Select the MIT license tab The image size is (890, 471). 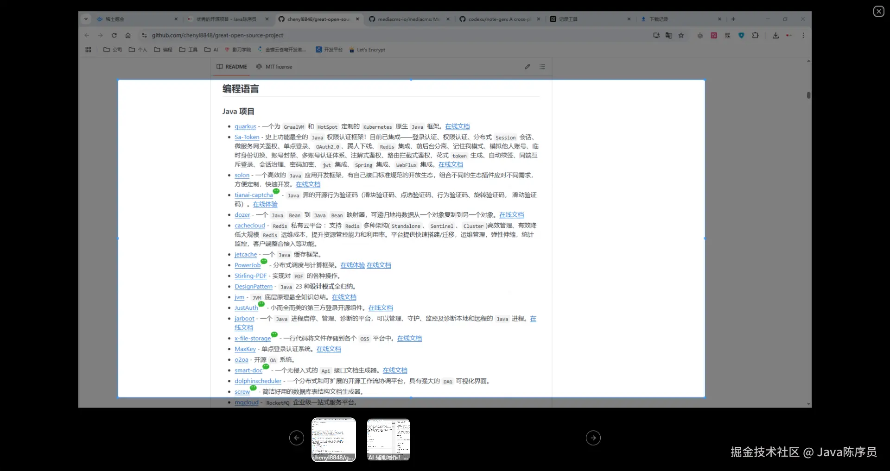(x=274, y=67)
